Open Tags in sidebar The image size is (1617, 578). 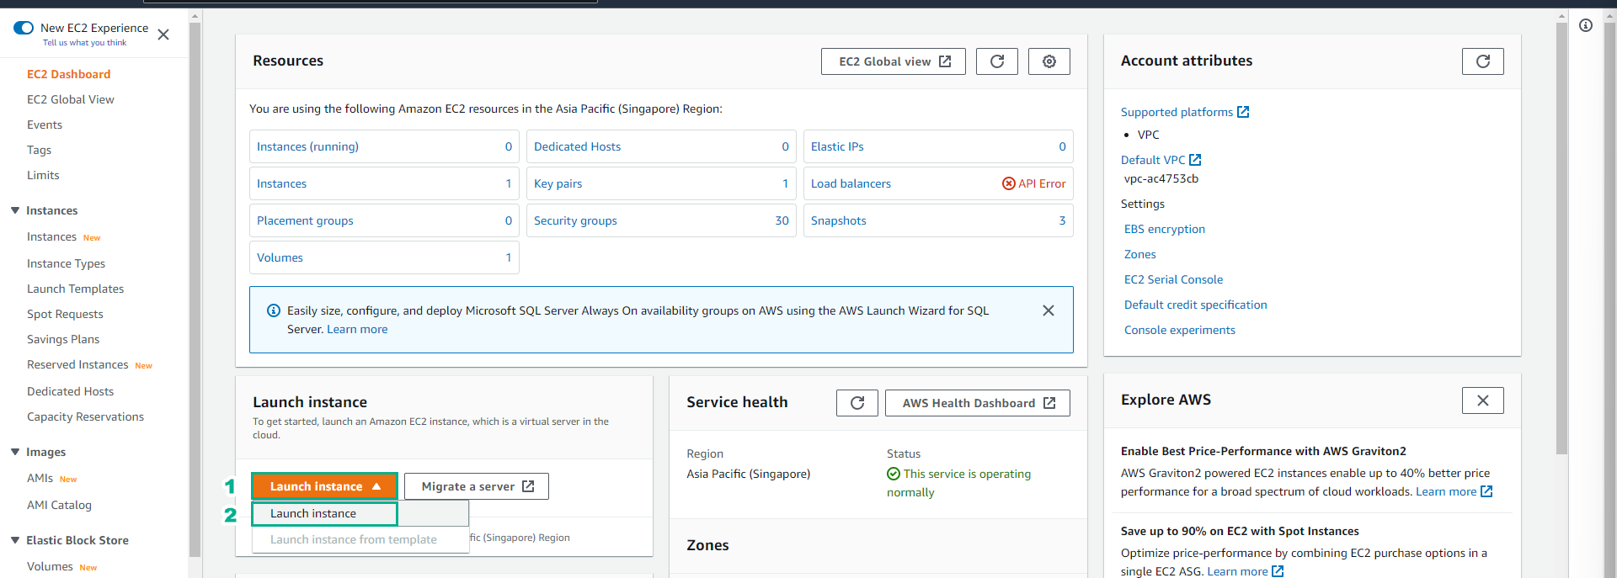[x=39, y=150]
